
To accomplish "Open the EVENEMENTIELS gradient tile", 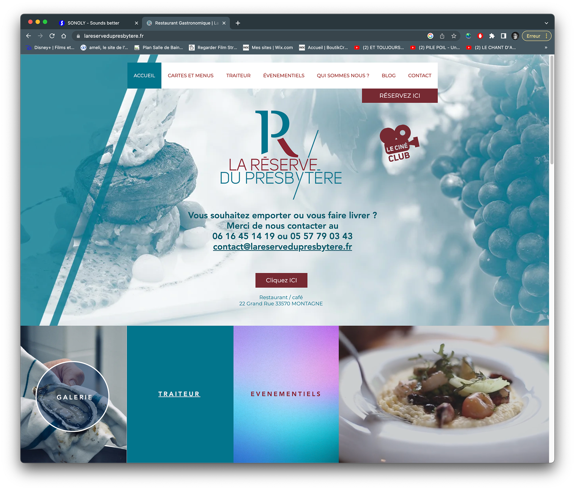I will coord(286,394).
